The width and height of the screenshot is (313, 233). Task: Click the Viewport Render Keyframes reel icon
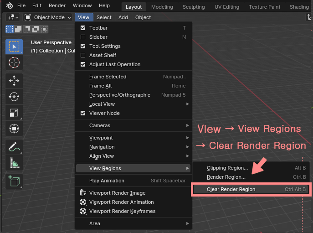pos(83,211)
